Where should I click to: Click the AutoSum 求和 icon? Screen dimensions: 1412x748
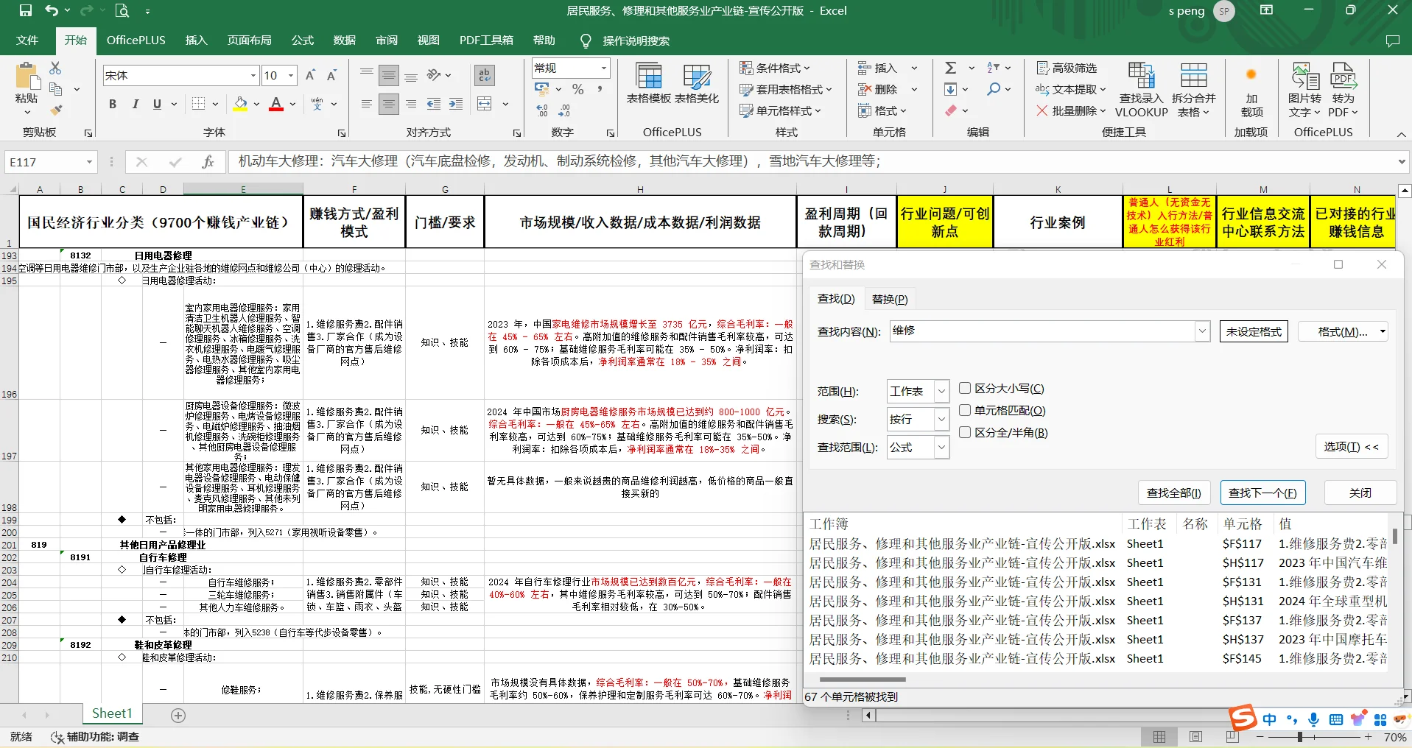[x=951, y=67]
